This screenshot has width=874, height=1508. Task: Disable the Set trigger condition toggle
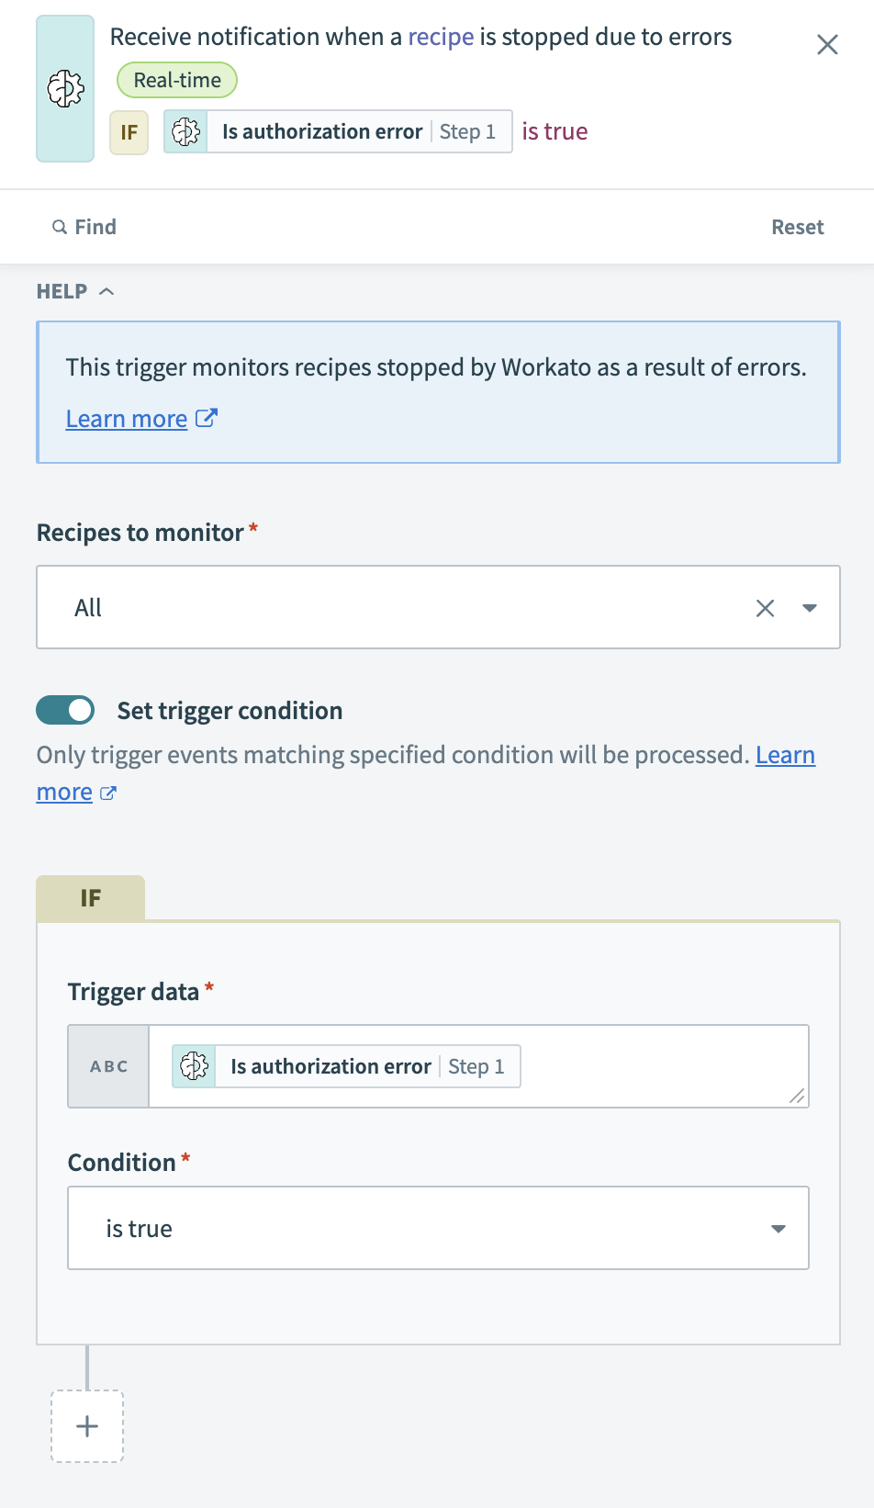(65, 710)
